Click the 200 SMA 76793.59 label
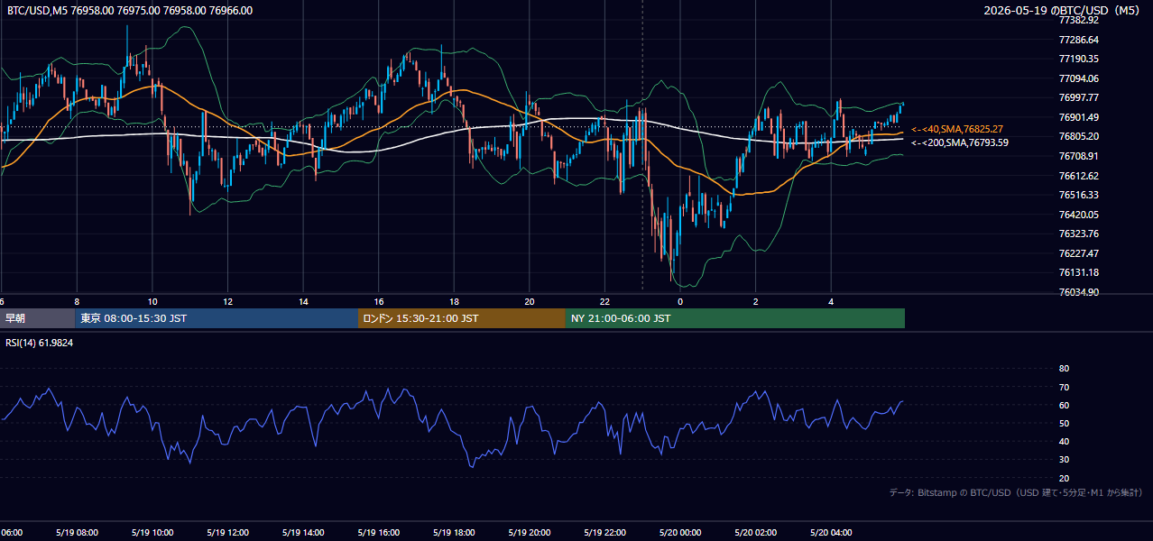Viewport: 1153px width, 541px height. (960, 142)
